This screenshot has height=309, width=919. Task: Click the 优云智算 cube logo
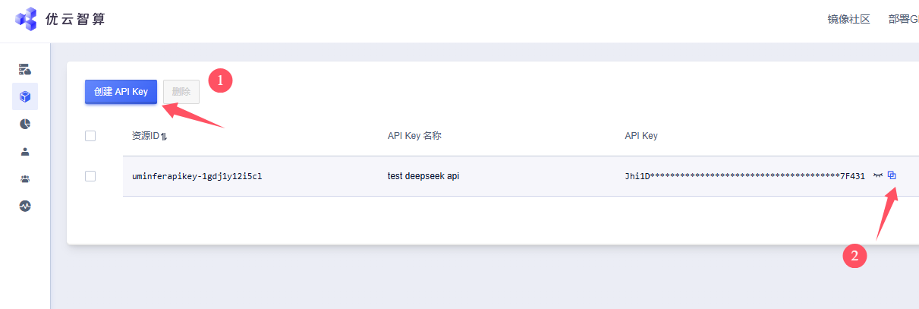pyautogui.click(x=26, y=19)
